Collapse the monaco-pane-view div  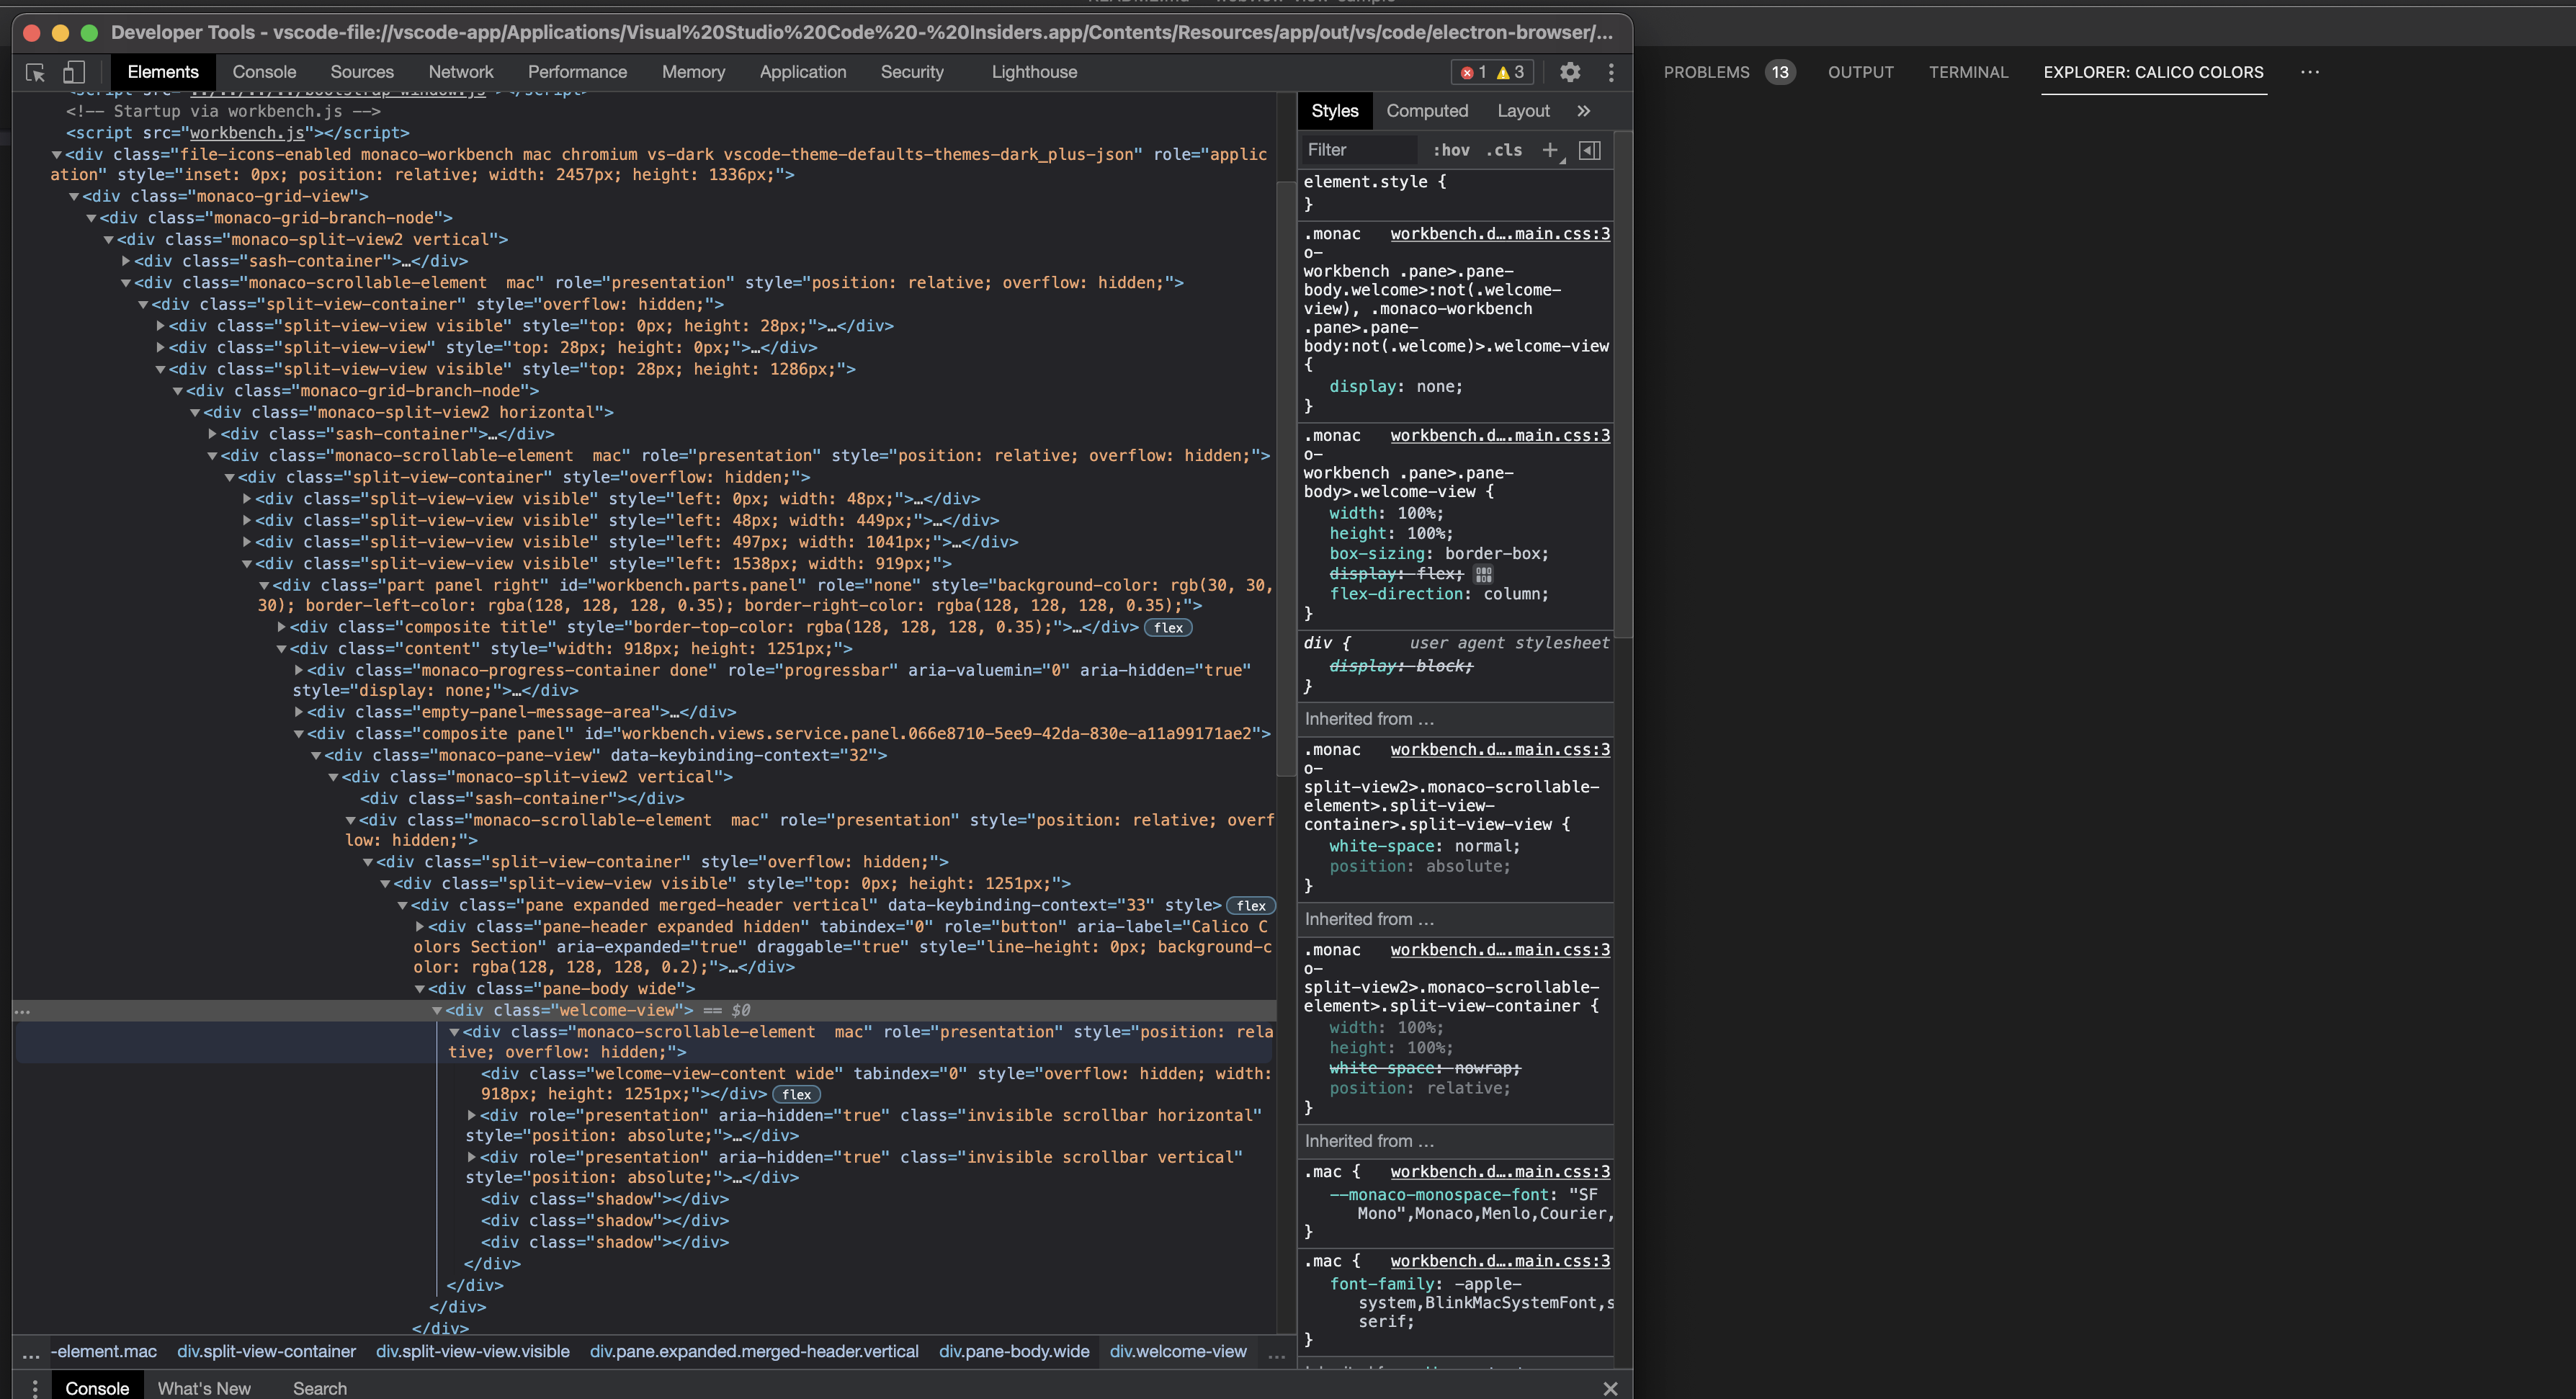(x=316, y=756)
